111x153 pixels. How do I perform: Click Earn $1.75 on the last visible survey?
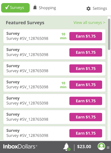[x=86, y=133]
